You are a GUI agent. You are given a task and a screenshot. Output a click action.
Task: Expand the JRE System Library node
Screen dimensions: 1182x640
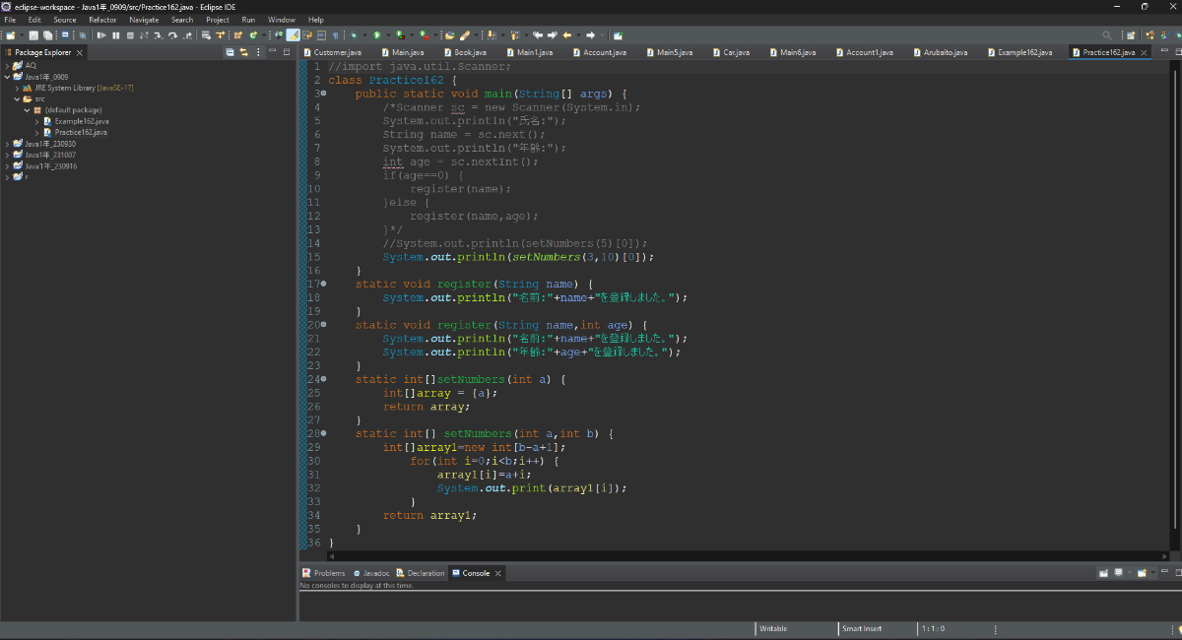[17, 88]
